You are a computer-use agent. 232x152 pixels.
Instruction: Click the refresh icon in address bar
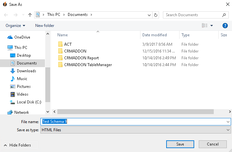pos(156,15)
